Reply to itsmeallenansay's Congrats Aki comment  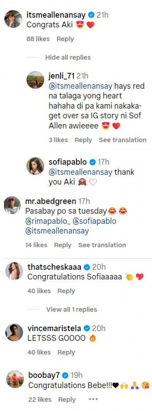[x=65, y=39]
